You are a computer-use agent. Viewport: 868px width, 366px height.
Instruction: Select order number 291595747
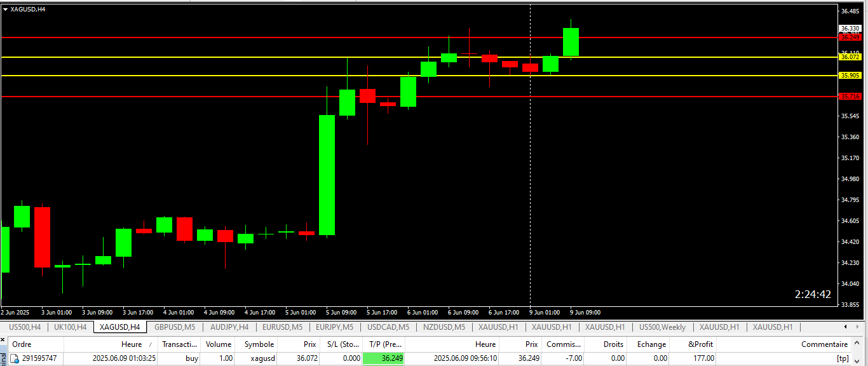(x=39, y=358)
